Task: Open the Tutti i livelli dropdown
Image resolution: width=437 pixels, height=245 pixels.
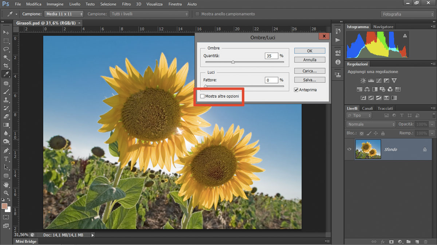Action: click(x=149, y=14)
